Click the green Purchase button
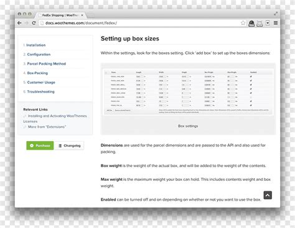This screenshot has width=295, height=228. [x=40, y=145]
